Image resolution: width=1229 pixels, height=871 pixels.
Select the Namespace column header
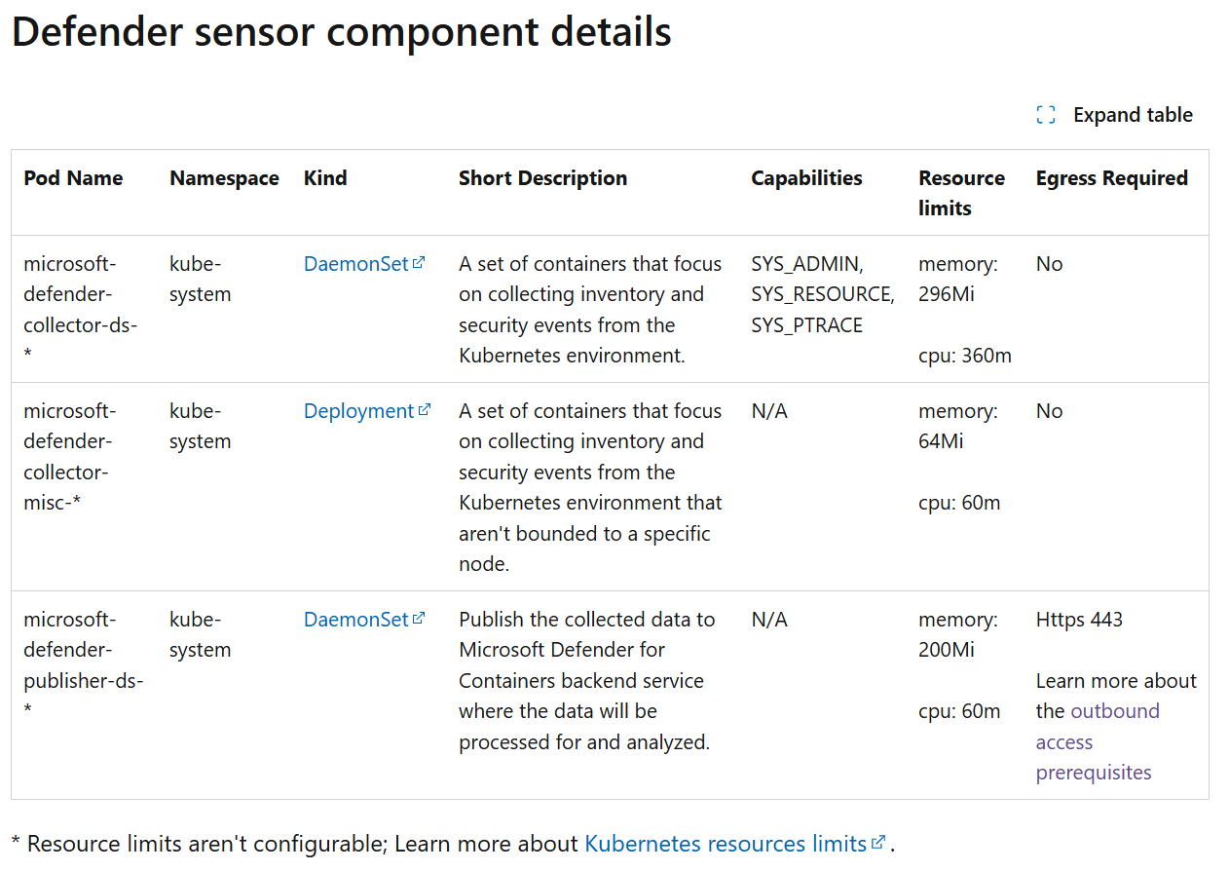coord(224,177)
